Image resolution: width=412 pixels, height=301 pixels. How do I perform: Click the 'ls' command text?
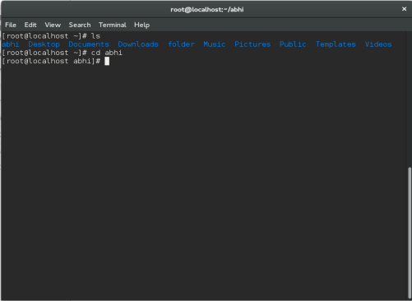(x=95, y=36)
